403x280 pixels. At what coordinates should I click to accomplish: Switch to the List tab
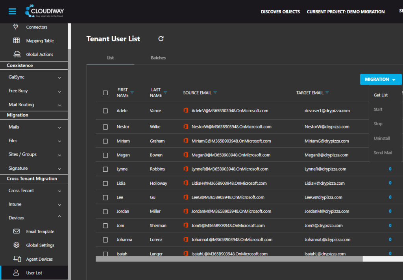point(110,58)
